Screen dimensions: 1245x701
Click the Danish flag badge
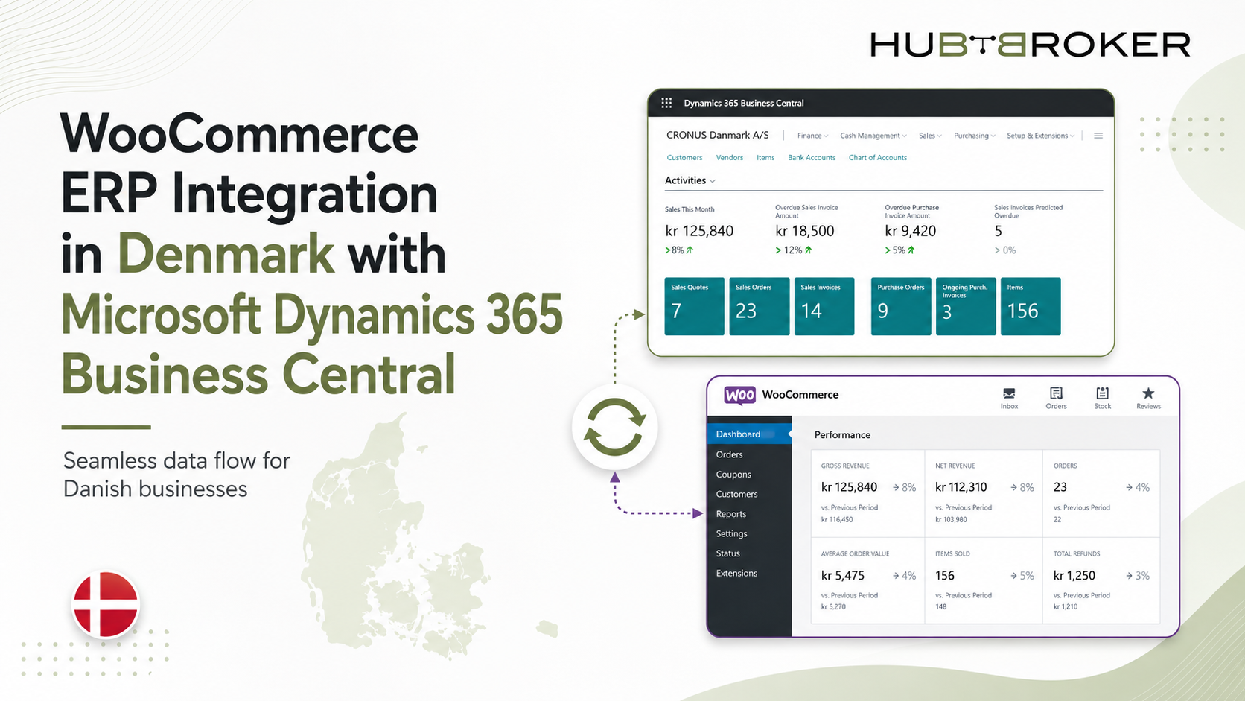pos(106,604)
